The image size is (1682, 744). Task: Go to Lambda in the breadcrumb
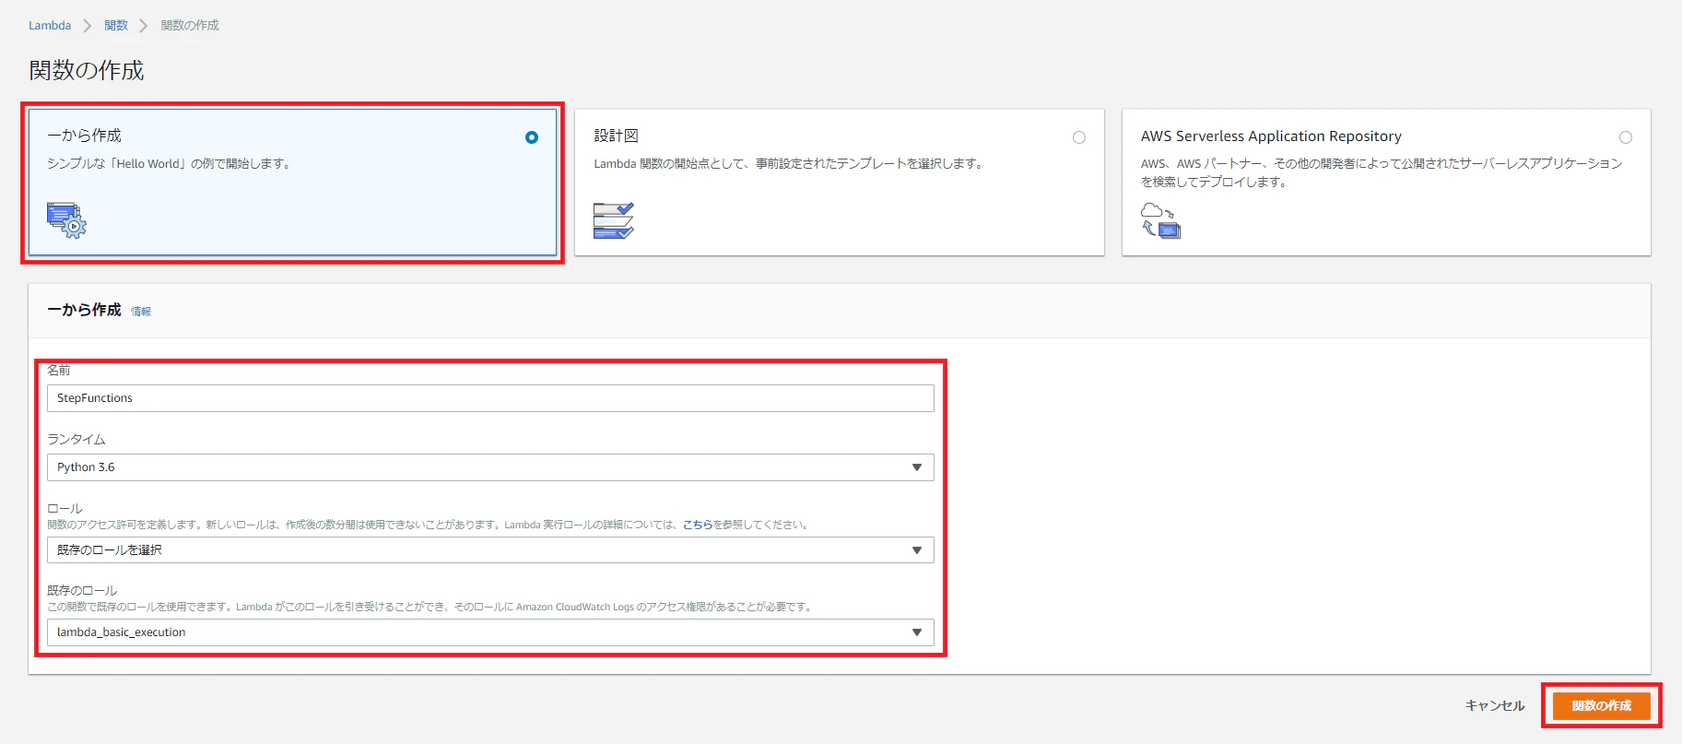50,26
